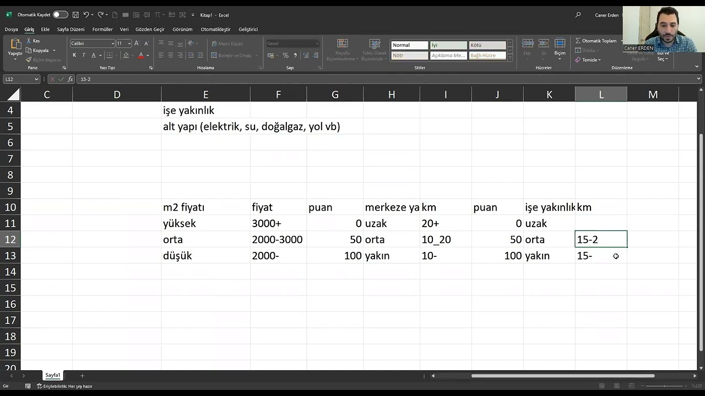Cancel the formula bar entry with X

(53, 79)
